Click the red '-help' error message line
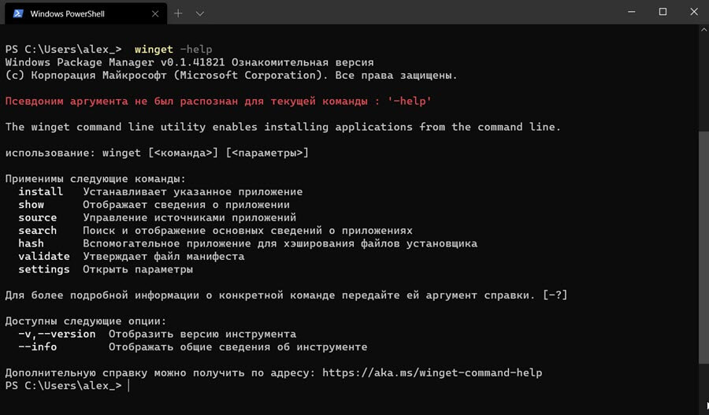 [218, 102]
